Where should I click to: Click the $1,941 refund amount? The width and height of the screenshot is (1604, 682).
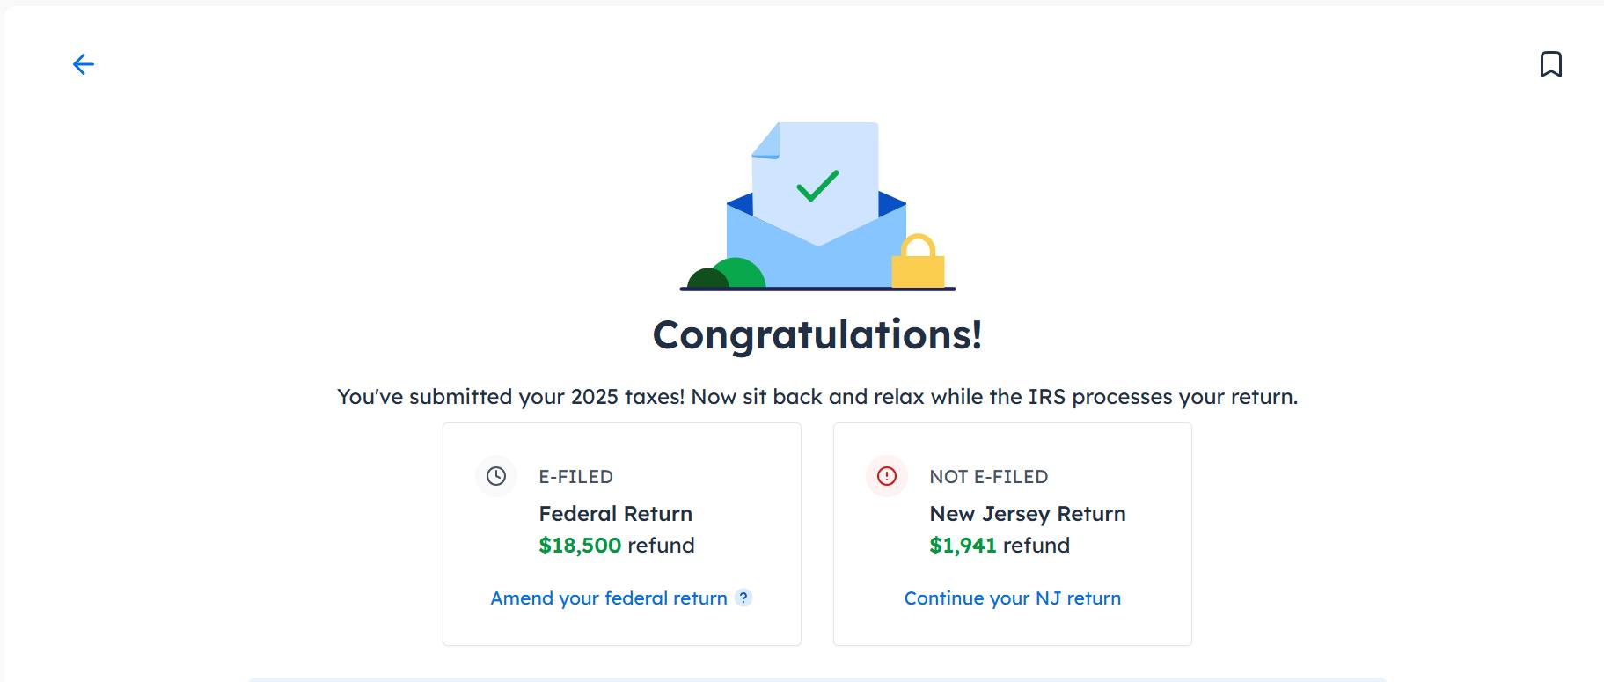[x=963, y=546]
